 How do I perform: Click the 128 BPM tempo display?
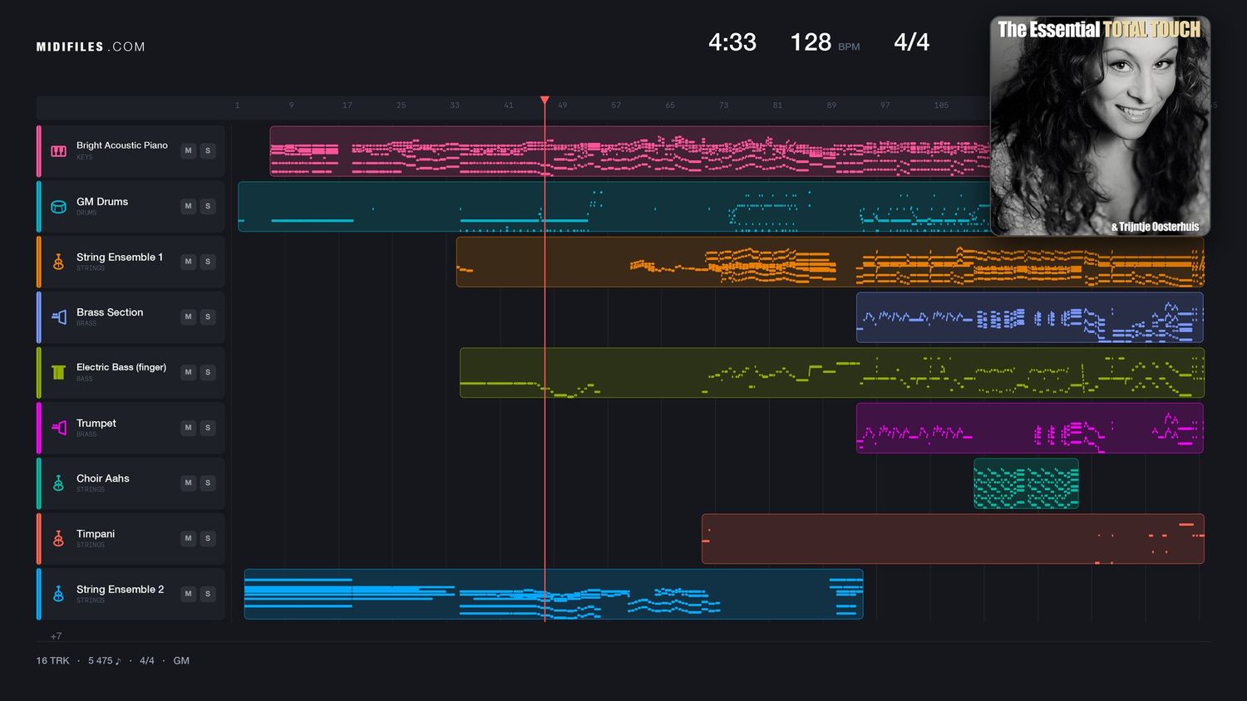pos(825,42)
